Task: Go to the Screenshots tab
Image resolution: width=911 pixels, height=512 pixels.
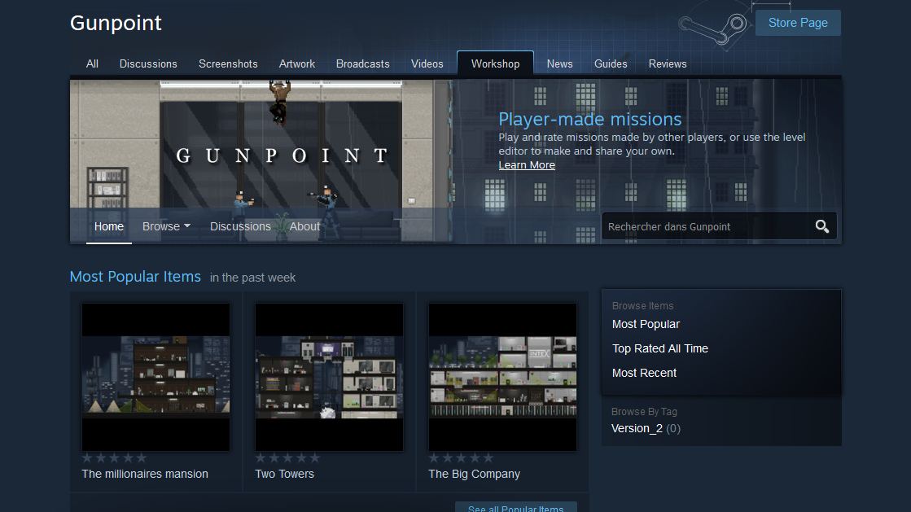Action: (228, 64)
